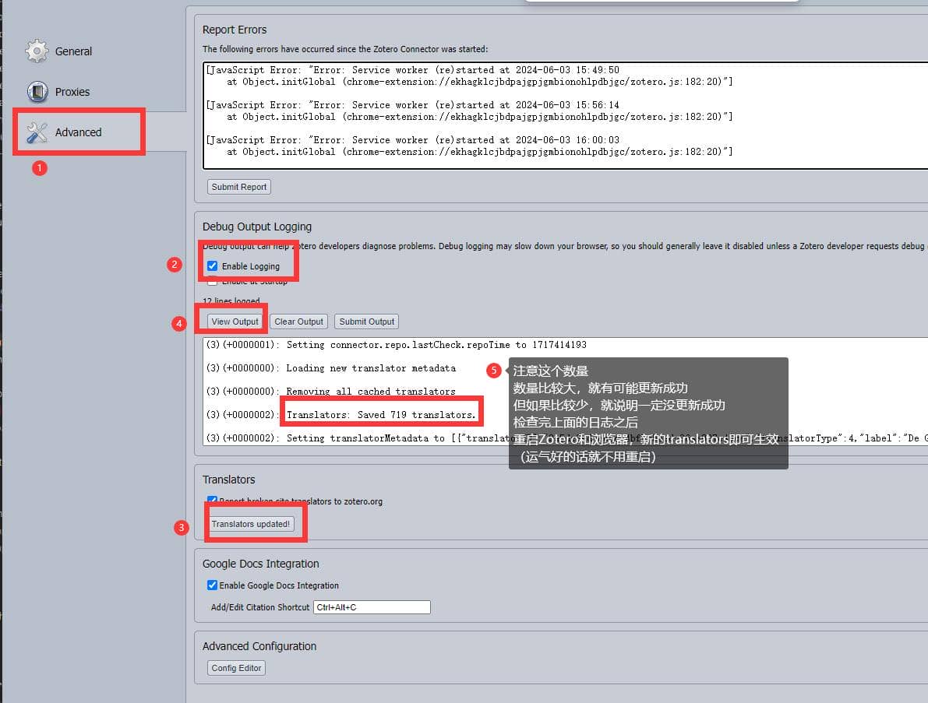Screen dimensions: 928x703
Task: Open the Config Editor
Action: [x=237, y=668]
